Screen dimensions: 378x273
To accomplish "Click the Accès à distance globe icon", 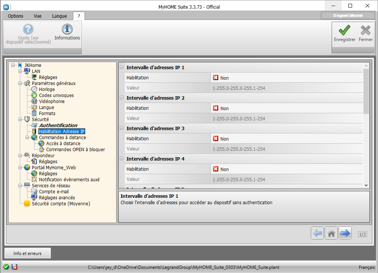I will [41, 144].
